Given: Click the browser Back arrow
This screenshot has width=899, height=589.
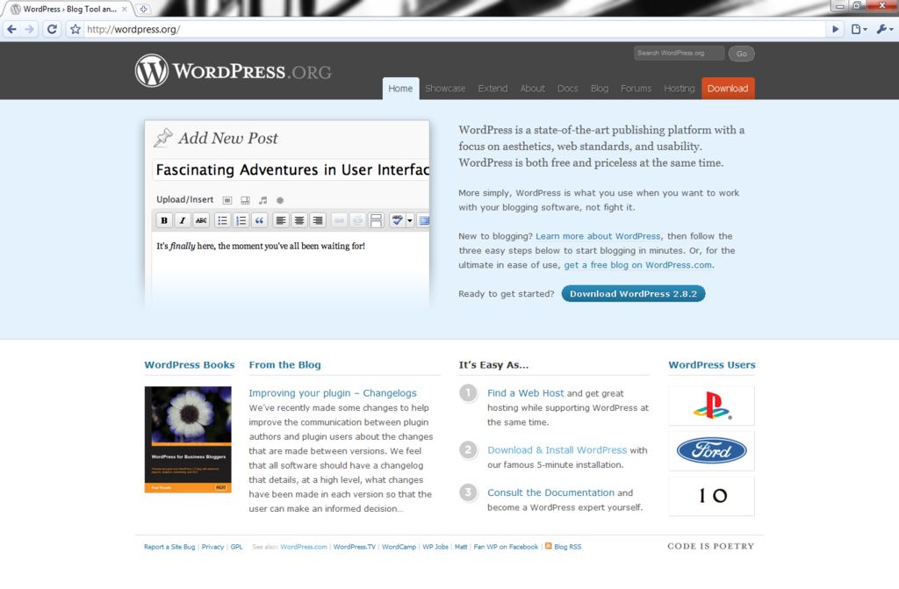Looking at the screenshot, I should (x=12, y=29).
